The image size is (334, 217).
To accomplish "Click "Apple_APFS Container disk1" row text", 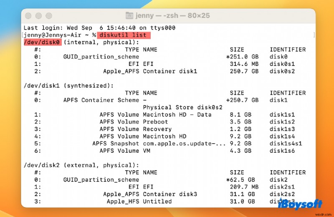I will click(150, 71).
